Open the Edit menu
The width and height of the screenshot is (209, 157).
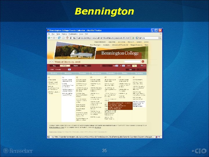point(53,34)
